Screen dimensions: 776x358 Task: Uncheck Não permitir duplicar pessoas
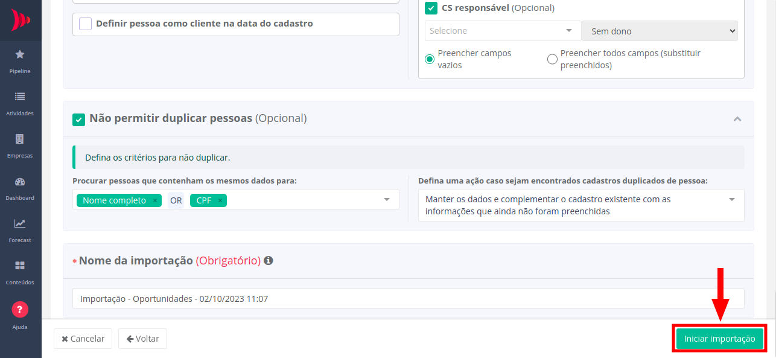click(78, 120)
